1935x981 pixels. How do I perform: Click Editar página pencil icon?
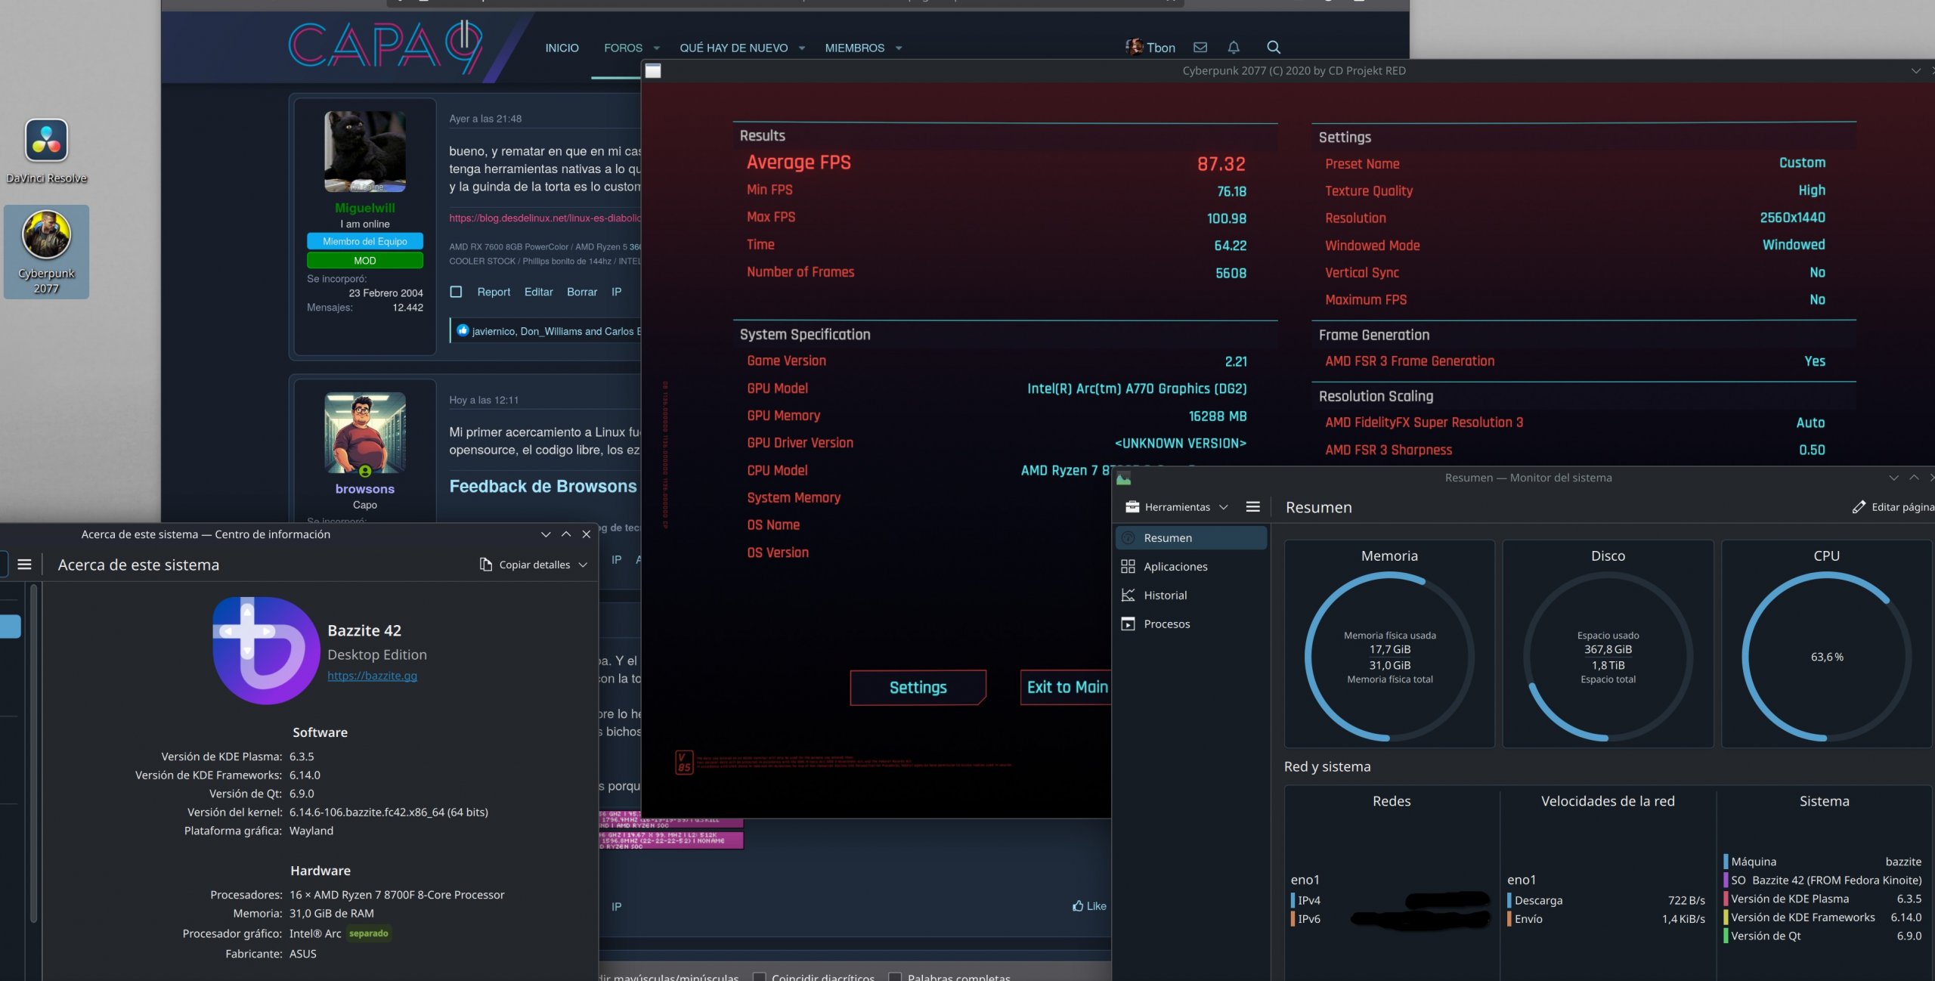1859,507
